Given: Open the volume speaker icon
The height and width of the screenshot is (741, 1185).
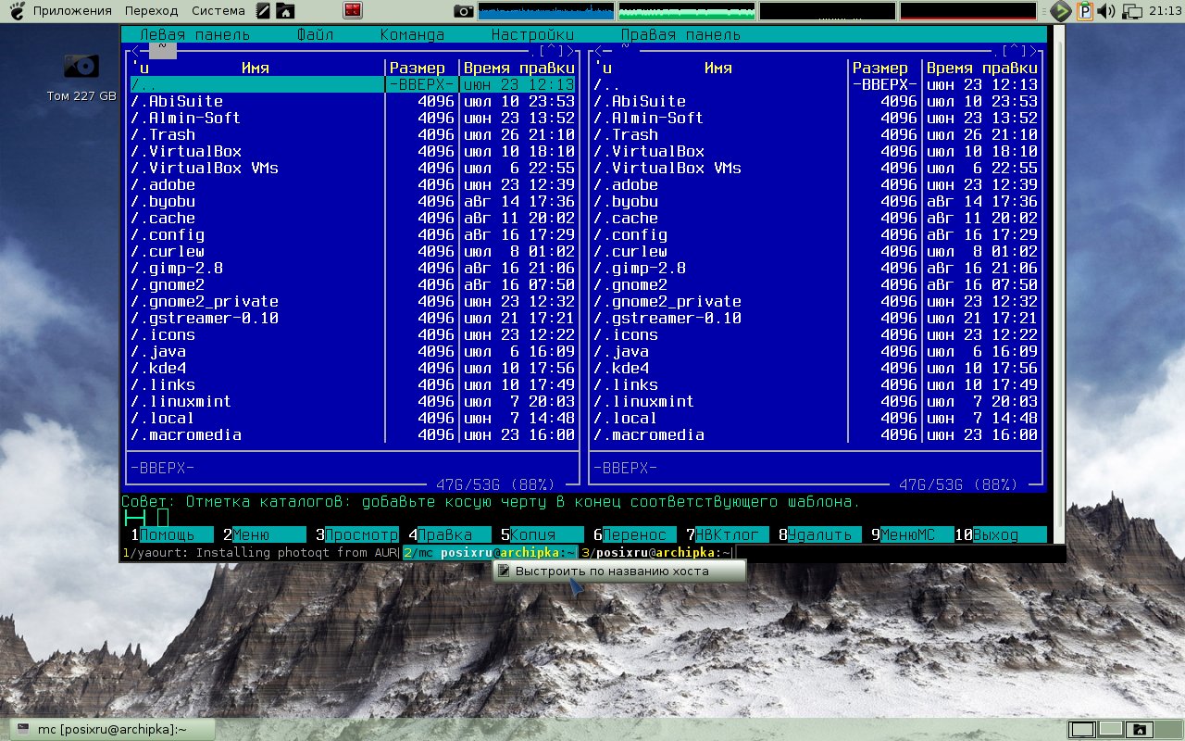Looking at the screenshot, I should tap(1107, 11).
